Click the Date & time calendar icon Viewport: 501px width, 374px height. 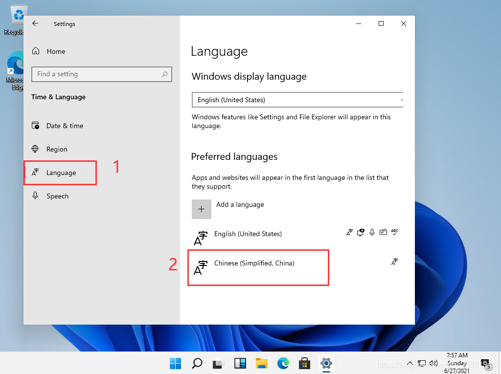35,125
